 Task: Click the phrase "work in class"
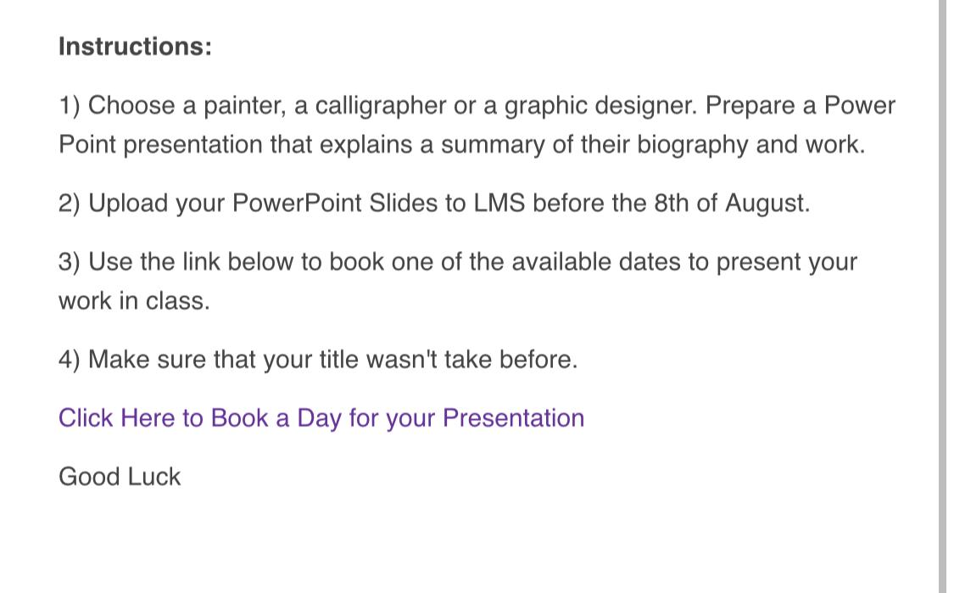coord(131,301)
